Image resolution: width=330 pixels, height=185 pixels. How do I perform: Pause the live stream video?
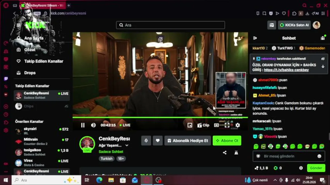tap(83, 125)
